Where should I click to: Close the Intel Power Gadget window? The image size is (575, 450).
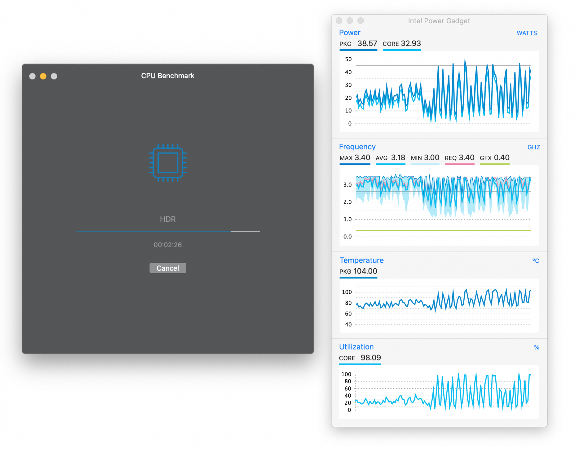pyautogui.click(x=339, y=20)
